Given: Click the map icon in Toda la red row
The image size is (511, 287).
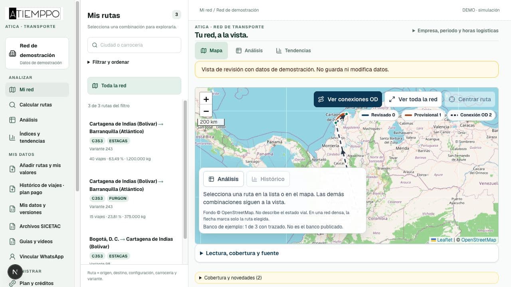Looking at the screenshot, I should click(95, 86).
